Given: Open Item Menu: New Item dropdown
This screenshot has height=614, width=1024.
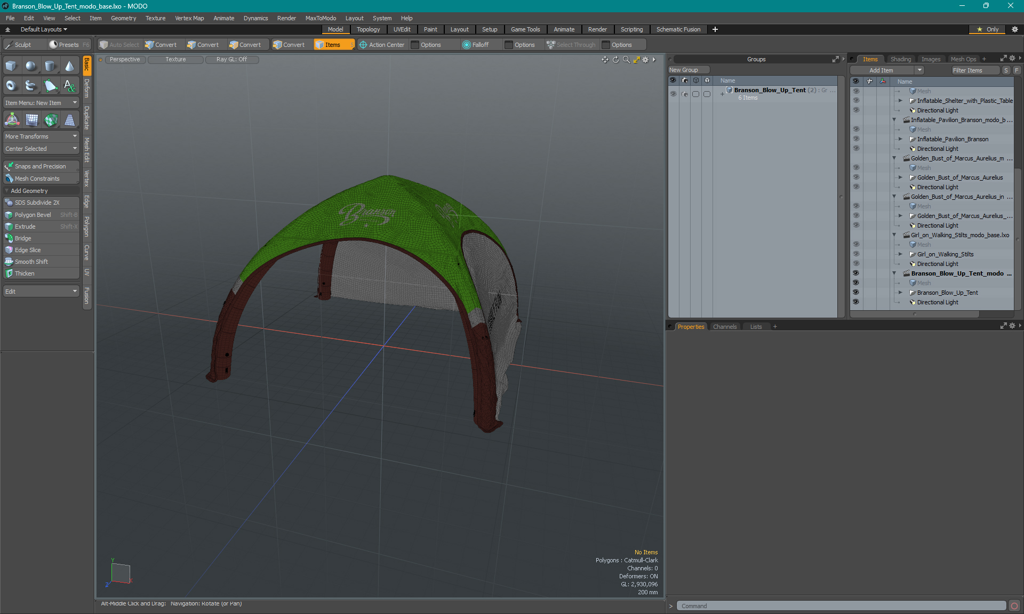Looking at the screenshot, I should [x=41, y=103].
